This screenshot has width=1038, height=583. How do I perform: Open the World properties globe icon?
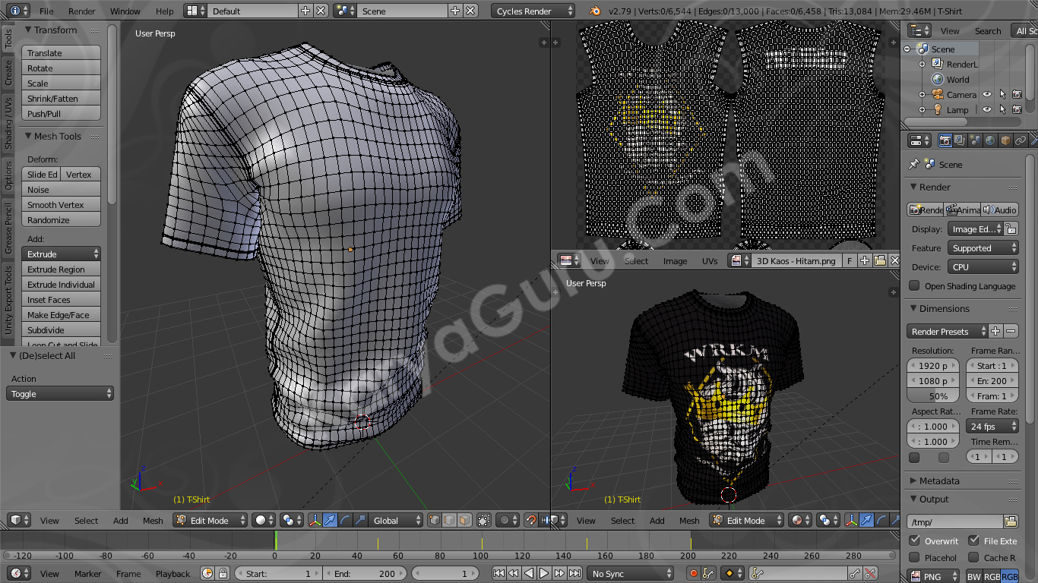tap(989, 140)
